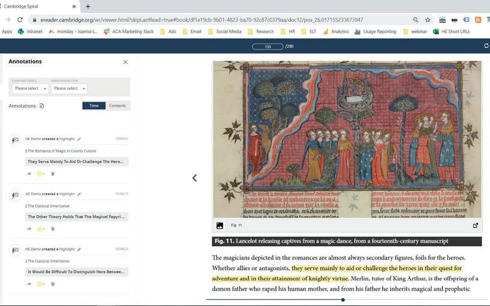Open highlight 'It Would Be Difficult To Distinguish'

[x=77, y=272]
